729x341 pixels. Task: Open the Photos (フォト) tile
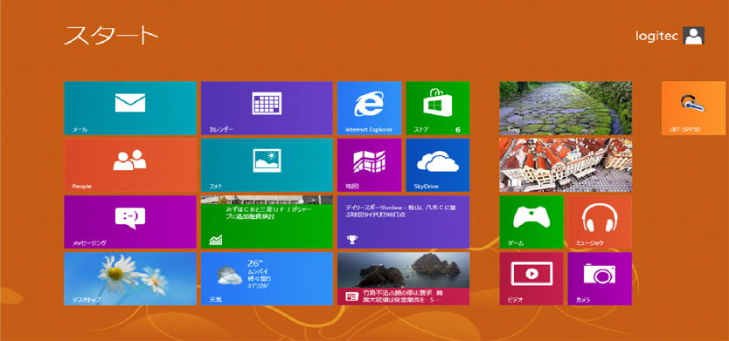[x=267, y=165]
